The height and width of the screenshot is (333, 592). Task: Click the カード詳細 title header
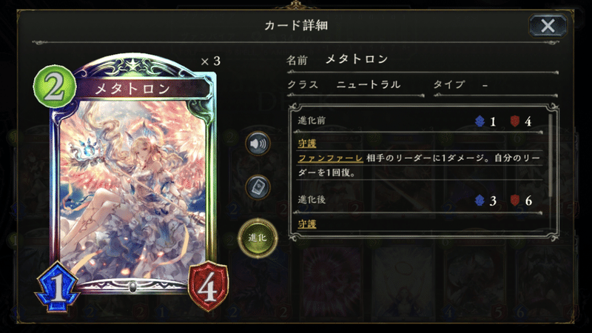296,26
